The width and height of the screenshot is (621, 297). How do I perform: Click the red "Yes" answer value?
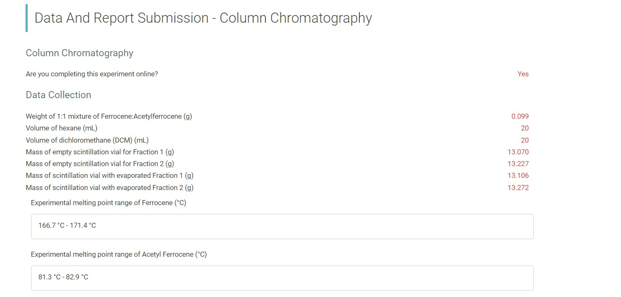coord(523,74)
